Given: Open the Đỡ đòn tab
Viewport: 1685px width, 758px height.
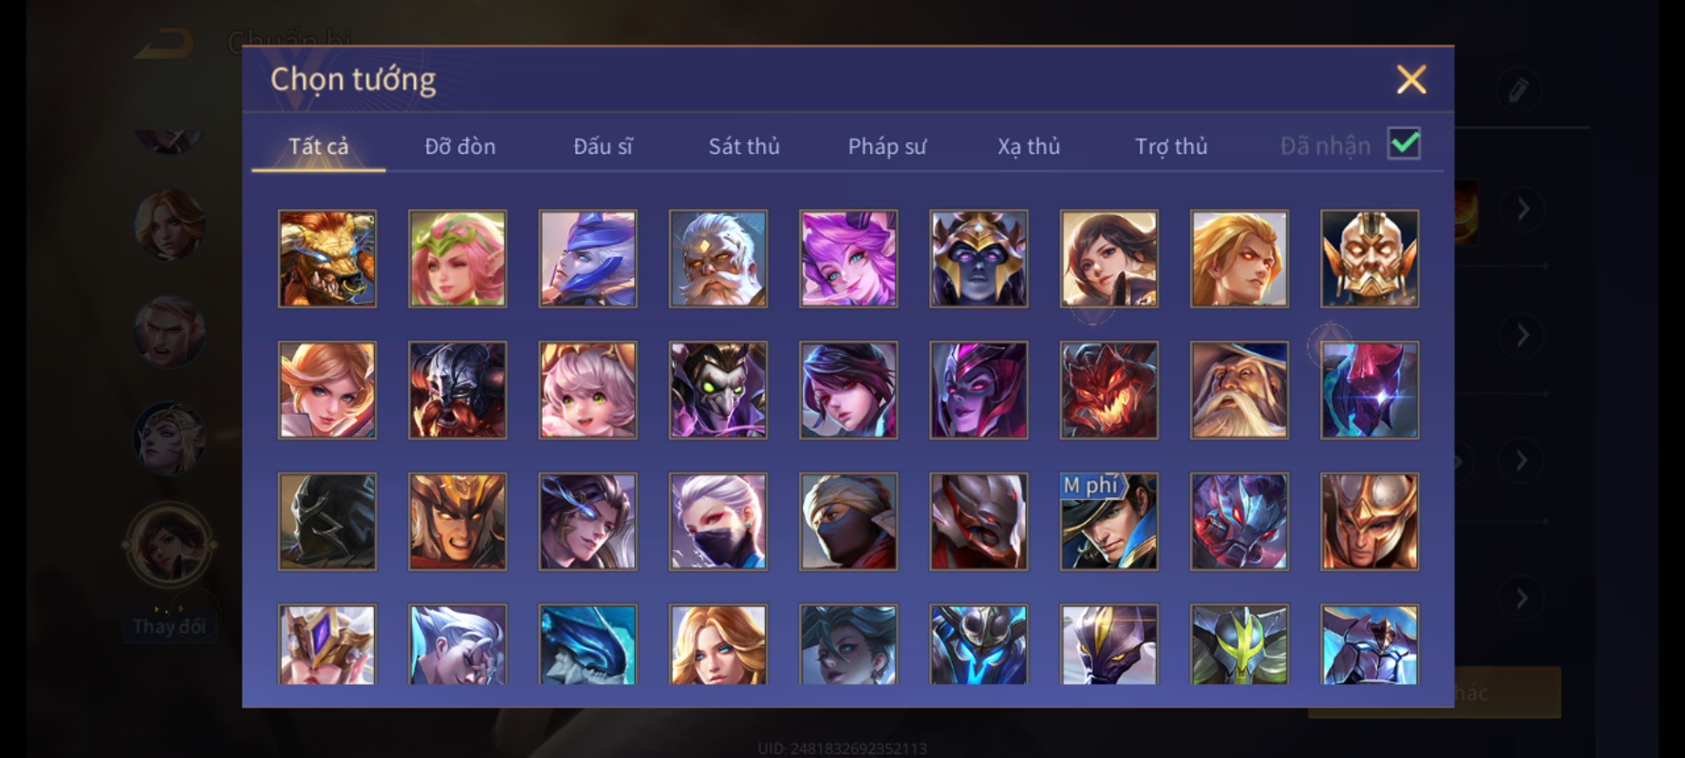Looking at the screenshot, I should click(460, 146).
